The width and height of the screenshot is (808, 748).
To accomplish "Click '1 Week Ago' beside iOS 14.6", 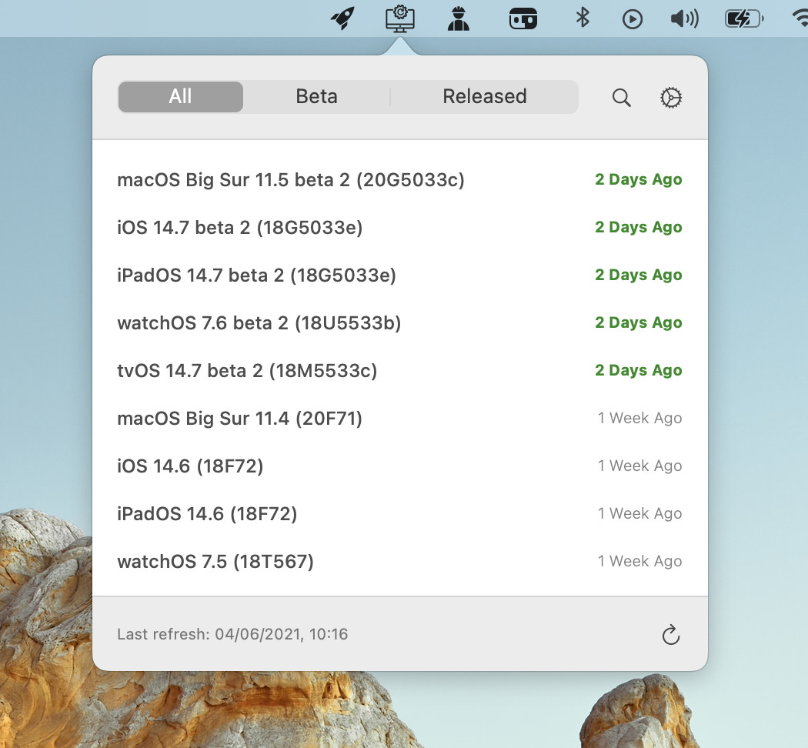I will tap(639, 466).
